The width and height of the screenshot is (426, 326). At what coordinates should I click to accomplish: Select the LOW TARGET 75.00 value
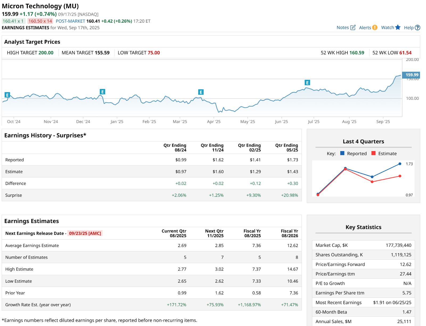[x=154, y=53]
